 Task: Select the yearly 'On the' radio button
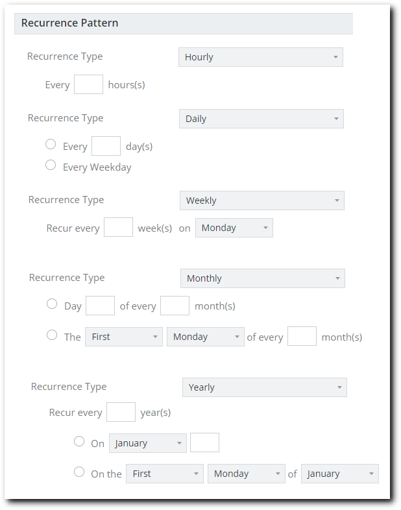click(x=79, y=472)
